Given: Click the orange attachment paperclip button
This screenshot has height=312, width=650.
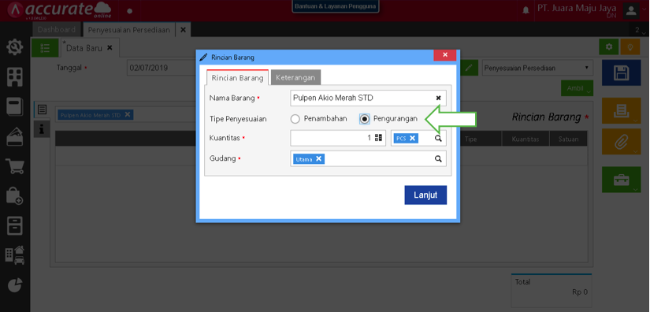Looking at the screenshot, I should tap(621, 141).
